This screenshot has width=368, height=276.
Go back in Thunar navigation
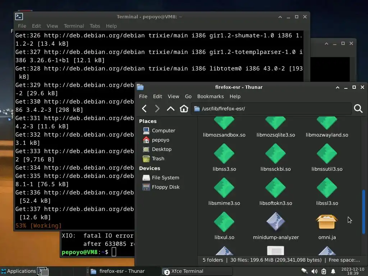pos(144,109)
